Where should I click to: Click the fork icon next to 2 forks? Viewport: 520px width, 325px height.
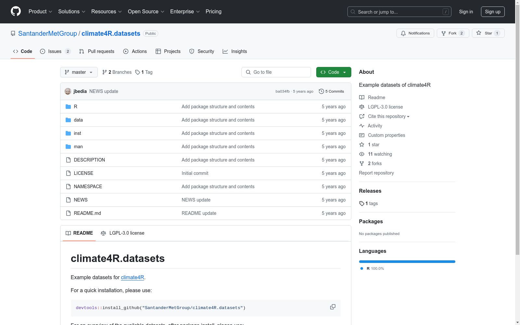[x=362, y=163]
